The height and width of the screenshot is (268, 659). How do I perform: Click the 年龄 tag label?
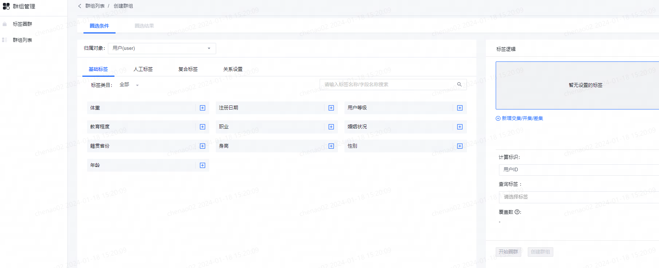[x=95, y=165]
